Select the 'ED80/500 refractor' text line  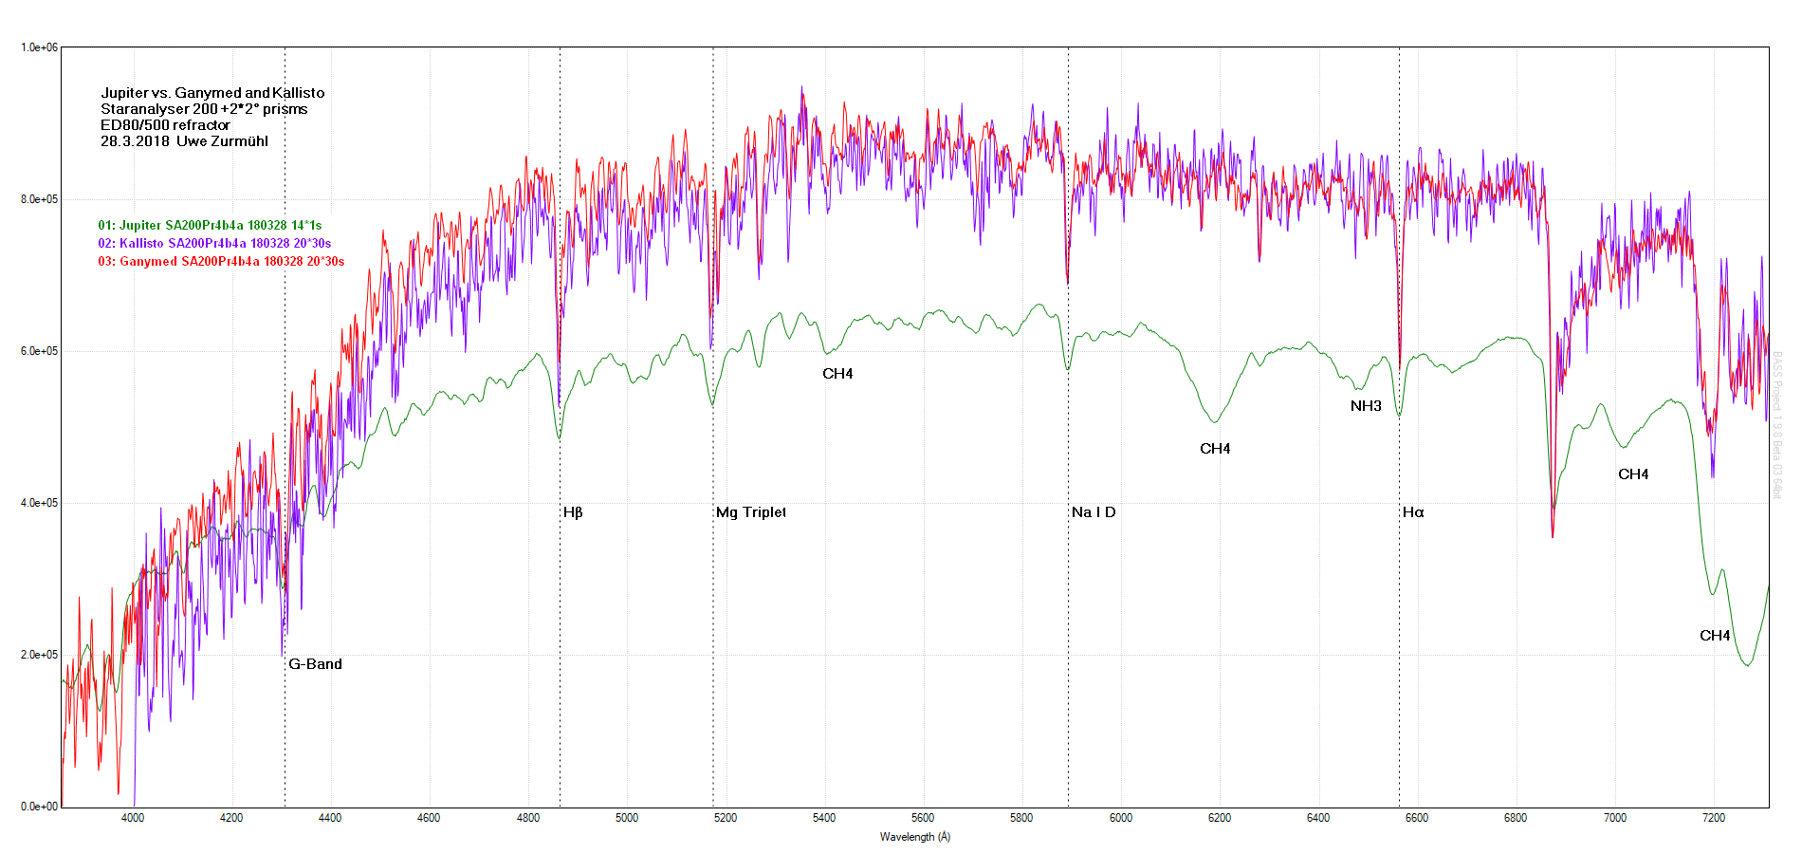[x=165, y=125]
